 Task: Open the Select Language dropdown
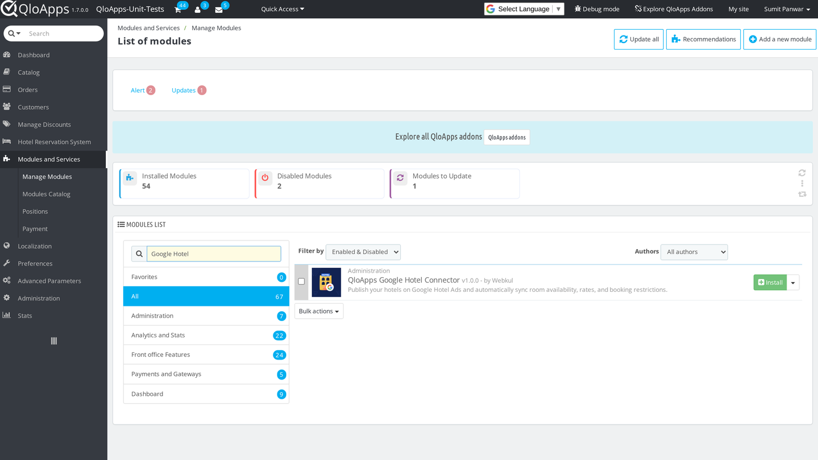(x=524, y=9)
